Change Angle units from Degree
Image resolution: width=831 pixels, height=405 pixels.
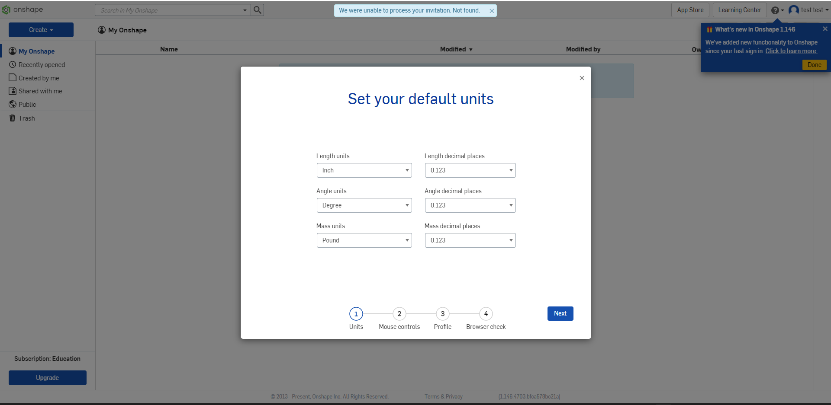(364, 205)
